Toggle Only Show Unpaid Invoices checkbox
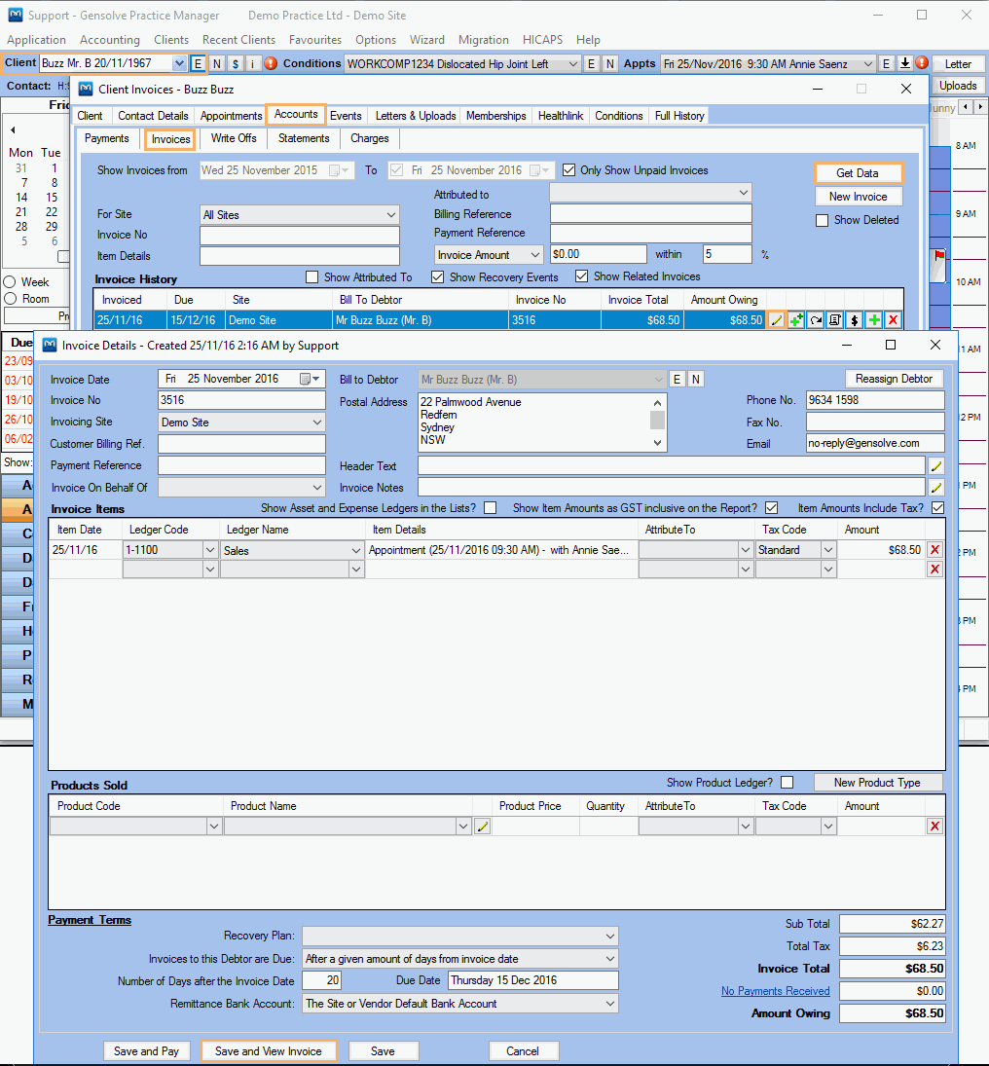989x1066 pixels. pyautogui.click(x=569, y=170)
